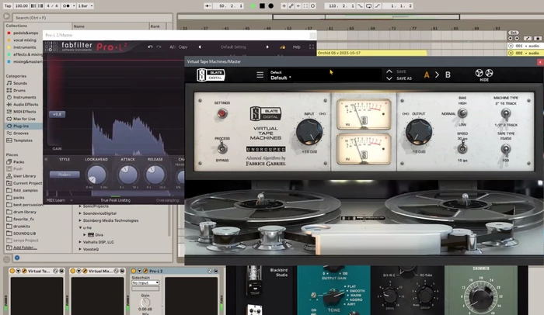Select the vocal mixing collection
This screenshot has width=544, height=315.
[x=25, y=40]
